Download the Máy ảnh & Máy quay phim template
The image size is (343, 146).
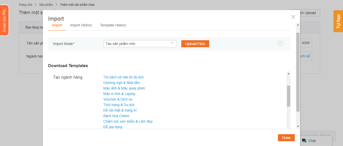124,88
